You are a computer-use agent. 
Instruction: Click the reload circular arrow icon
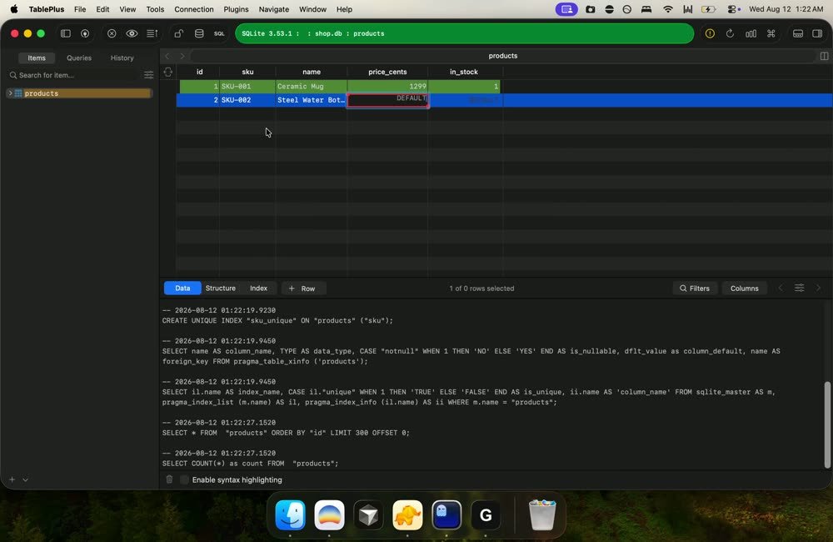730,33
